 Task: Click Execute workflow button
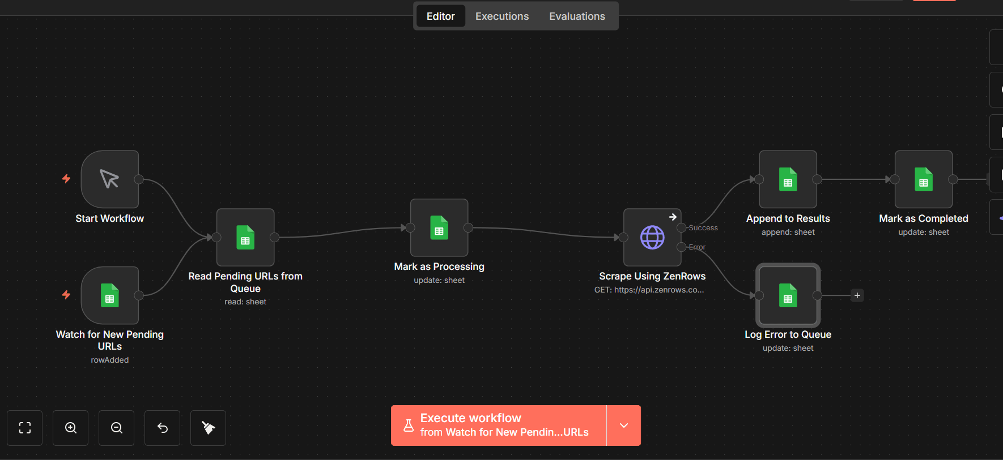pos(499,425)
